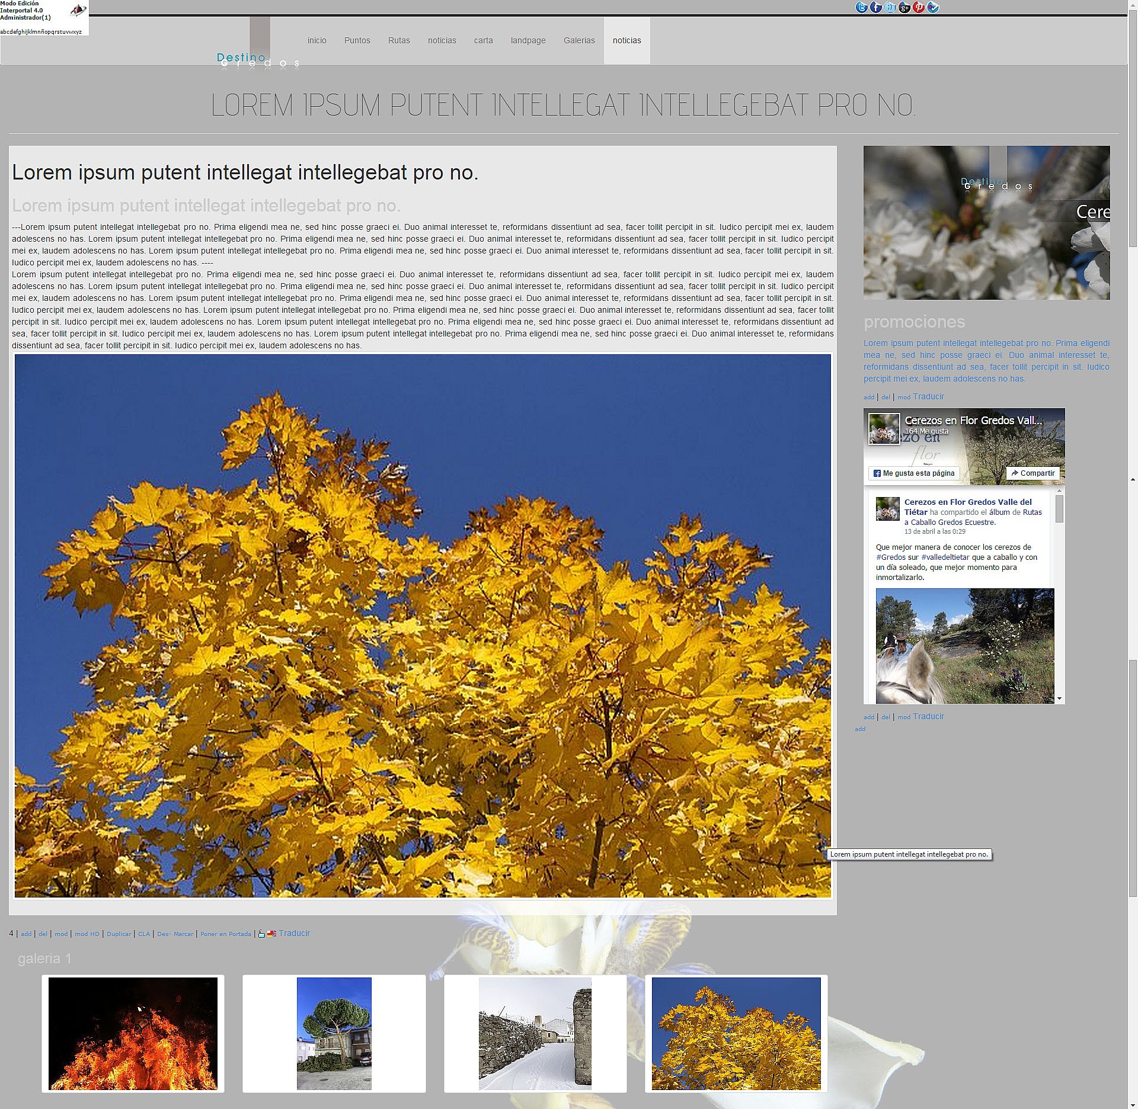Click the flags translate icon below article
This screenshot has width=1138, height=1109.
271,934
